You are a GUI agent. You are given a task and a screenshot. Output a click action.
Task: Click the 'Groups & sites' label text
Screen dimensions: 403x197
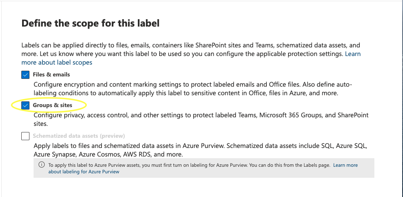[52, 105]
